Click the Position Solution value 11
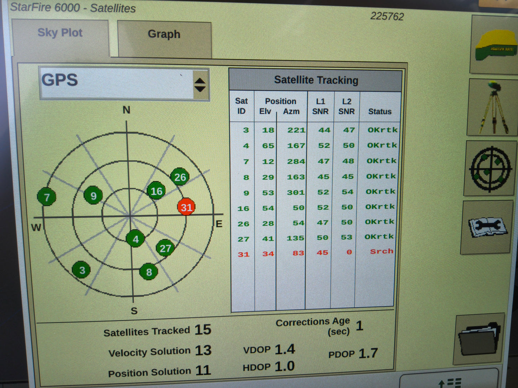518x388 pixels. tap(203, 370)
